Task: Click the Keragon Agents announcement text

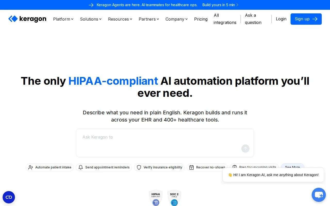Action: (x=147, y=5)
